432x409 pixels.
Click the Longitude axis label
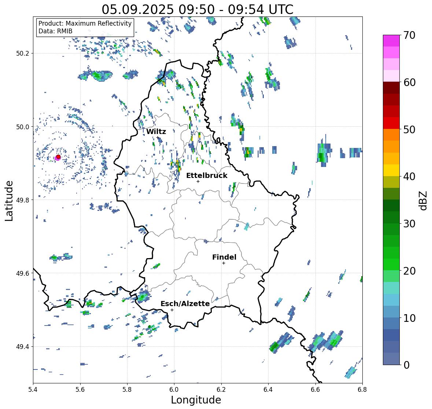[196, 400]
